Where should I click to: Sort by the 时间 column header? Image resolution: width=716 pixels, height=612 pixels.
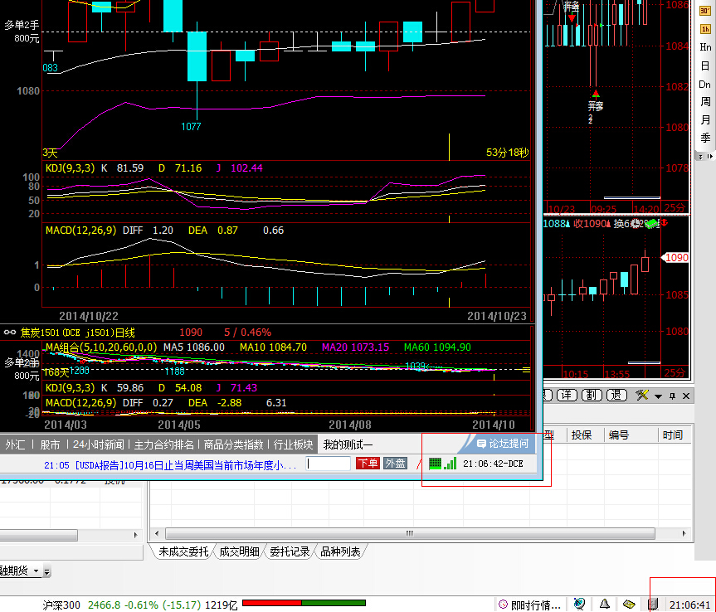673,435
